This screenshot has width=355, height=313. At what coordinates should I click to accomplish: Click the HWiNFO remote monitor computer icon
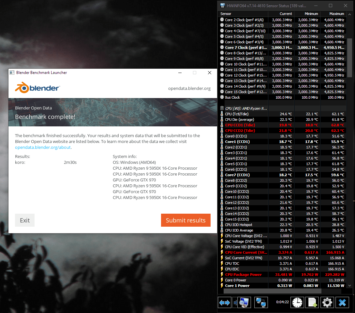pyautogui.click(x=244, y=302)
